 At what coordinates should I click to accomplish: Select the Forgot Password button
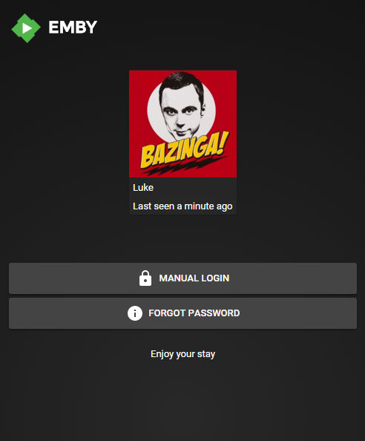tap(182, 313)
